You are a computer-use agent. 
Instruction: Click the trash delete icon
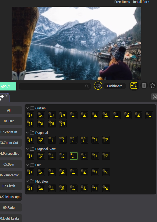[144, 86]
